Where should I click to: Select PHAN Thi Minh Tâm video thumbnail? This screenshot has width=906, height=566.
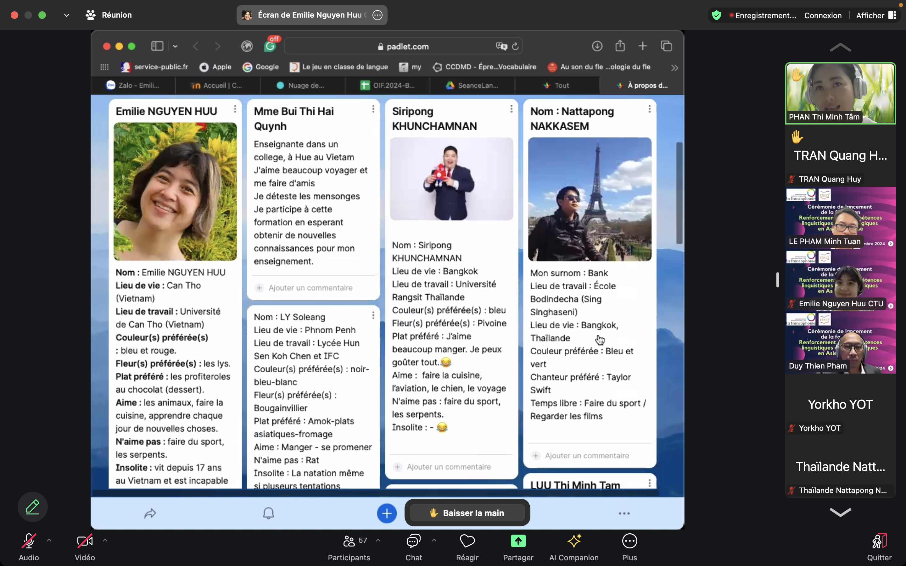840,93
